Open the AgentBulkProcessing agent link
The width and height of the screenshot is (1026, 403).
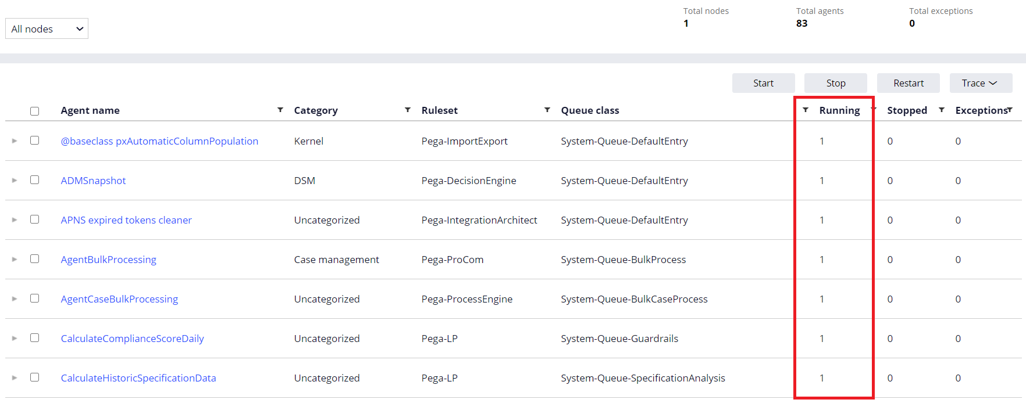109,260
